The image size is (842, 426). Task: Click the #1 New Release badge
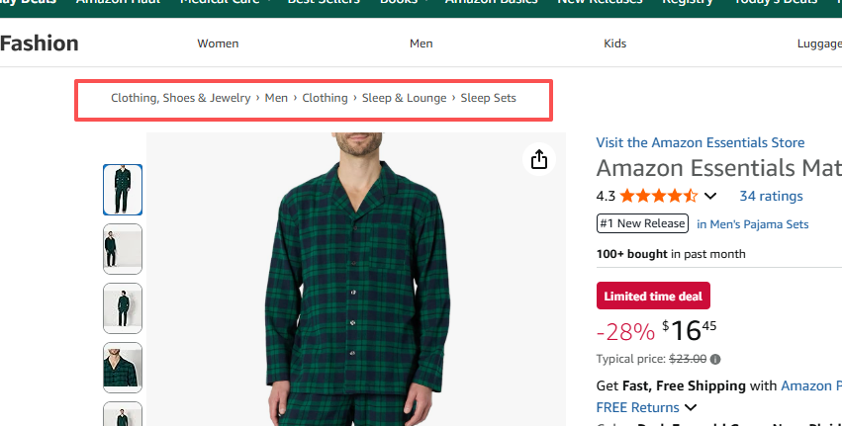coord(642,223)
